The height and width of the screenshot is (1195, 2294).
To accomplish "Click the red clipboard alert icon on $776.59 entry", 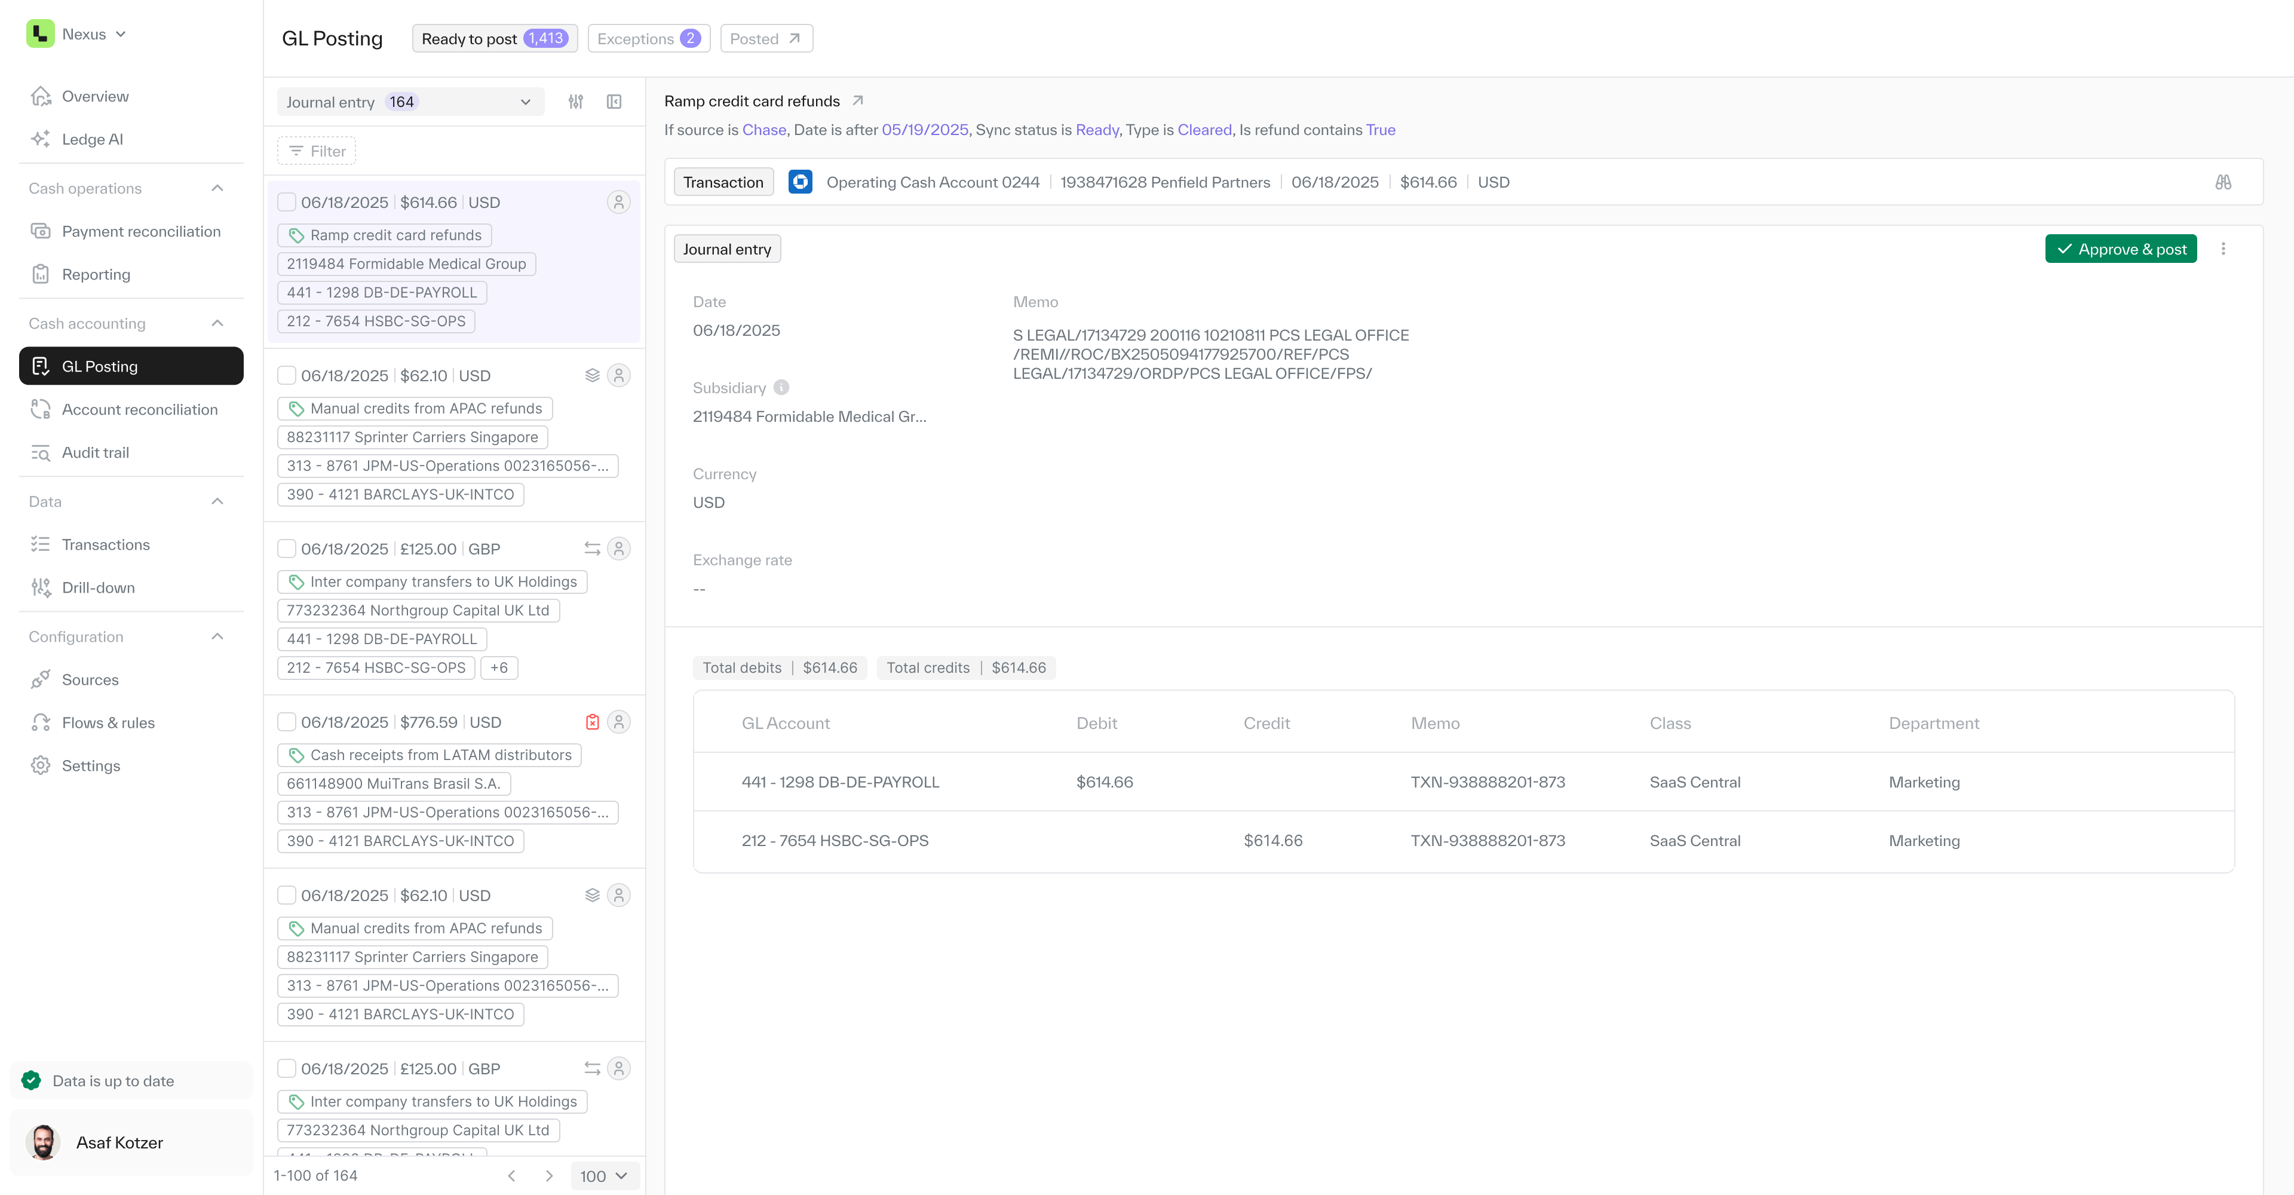I will (x=592, y=722).
